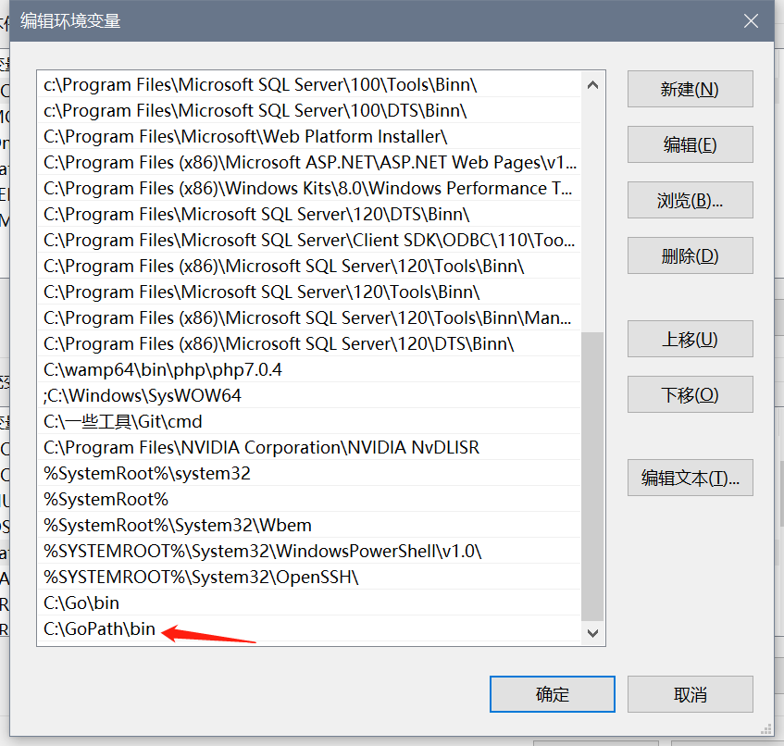784x746 pixels.
Task: Select the NVIDIA NvDLISR entry
Action: [x=309, y=447]
